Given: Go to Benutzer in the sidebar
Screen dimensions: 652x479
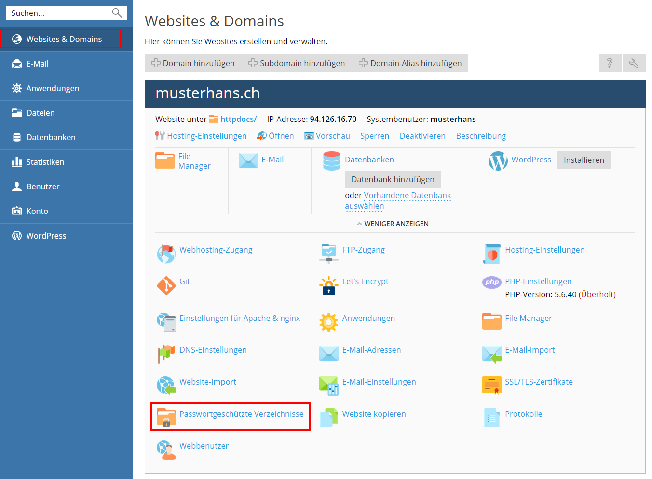Looking at the screenshot, I should tap(42, 186).
